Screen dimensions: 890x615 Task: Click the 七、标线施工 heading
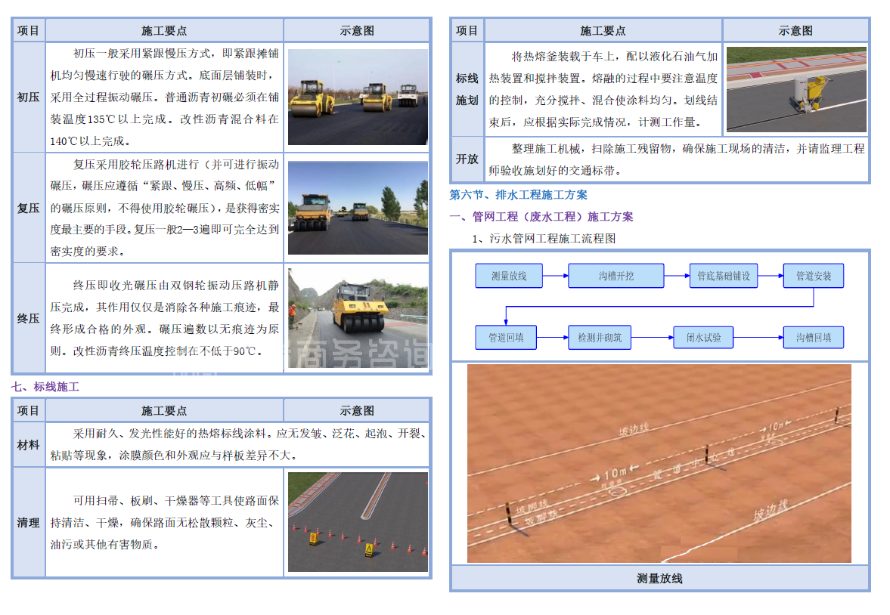click(45, 387)
